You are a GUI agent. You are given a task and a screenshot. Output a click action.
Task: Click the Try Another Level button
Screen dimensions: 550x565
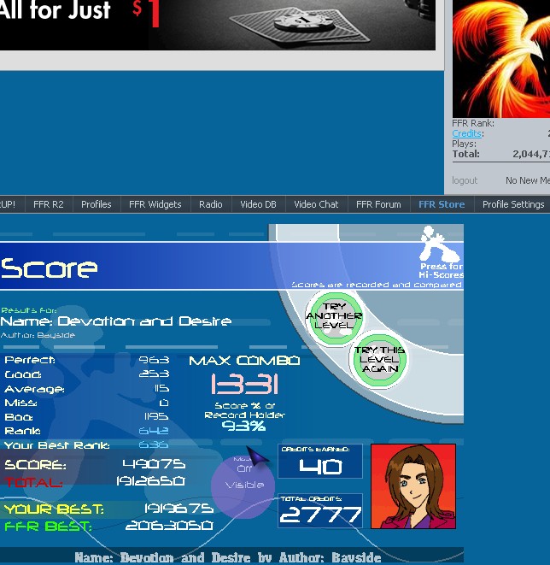pos(335,316)
